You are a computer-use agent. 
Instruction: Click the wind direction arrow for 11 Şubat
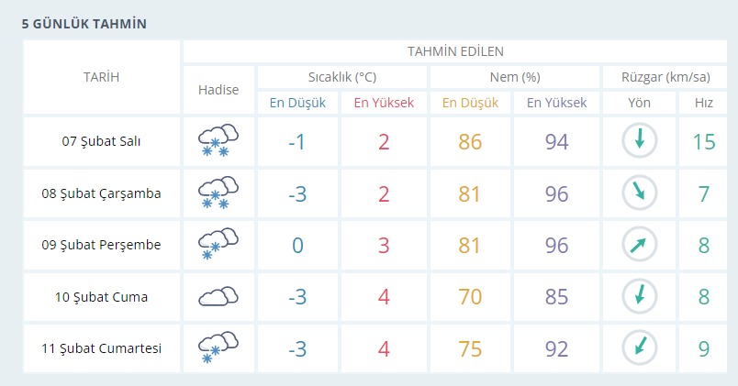(639, 347)
